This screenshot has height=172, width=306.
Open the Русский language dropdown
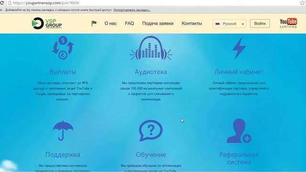pos(229,23)
